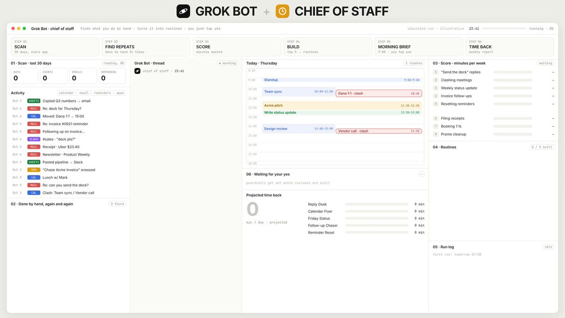This screenshot has width=565, height=318.
Task: Open the Vendor call clash event
Action: click(x=379, y=131)
